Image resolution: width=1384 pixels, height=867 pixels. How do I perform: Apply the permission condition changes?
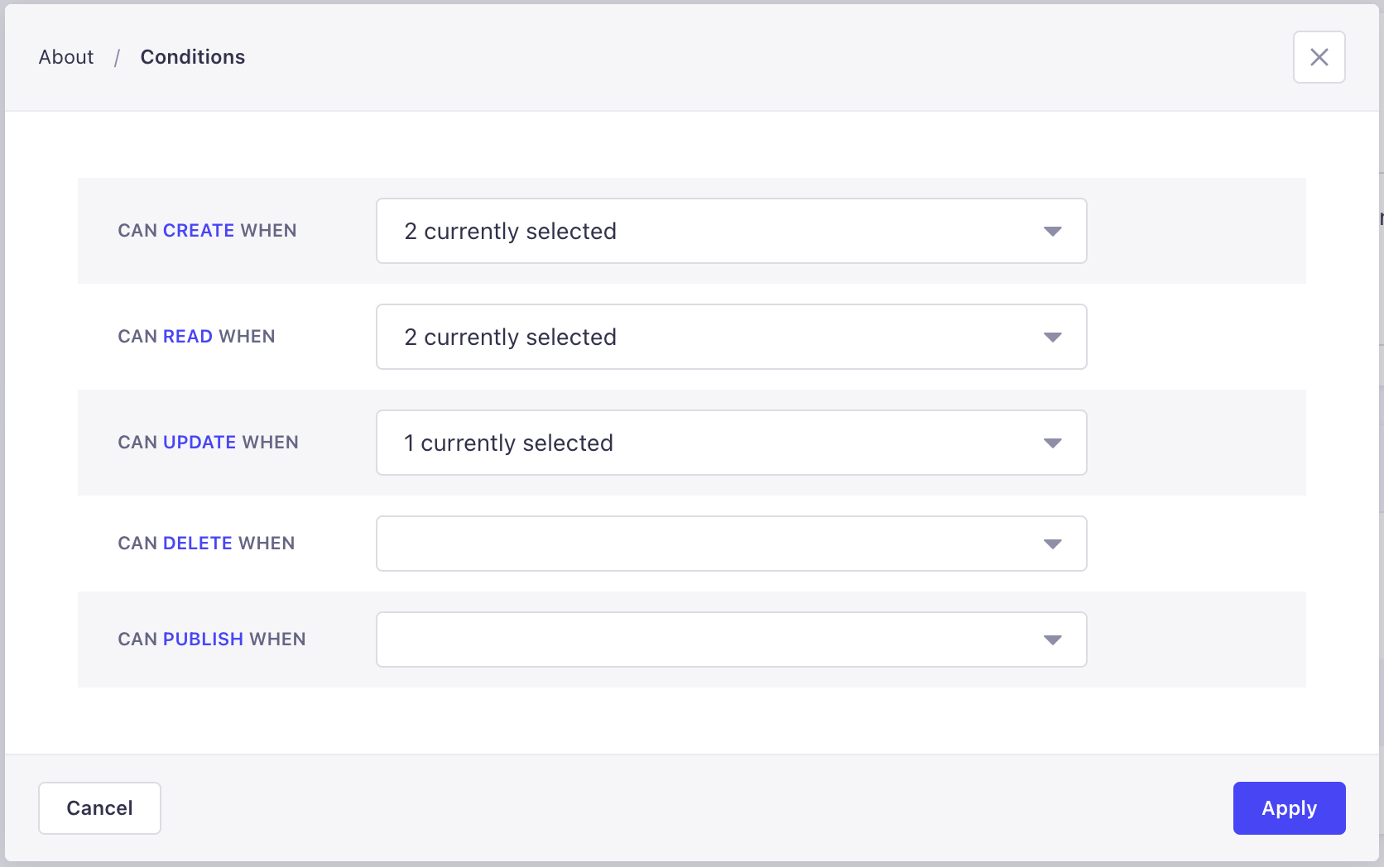point(1288,808)
